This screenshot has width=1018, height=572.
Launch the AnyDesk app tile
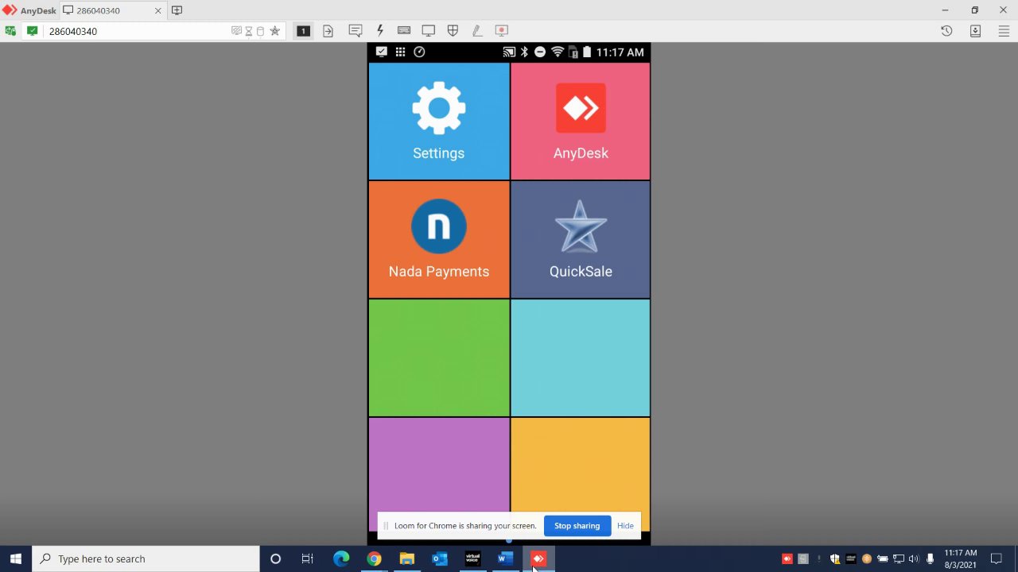(581, 122)
